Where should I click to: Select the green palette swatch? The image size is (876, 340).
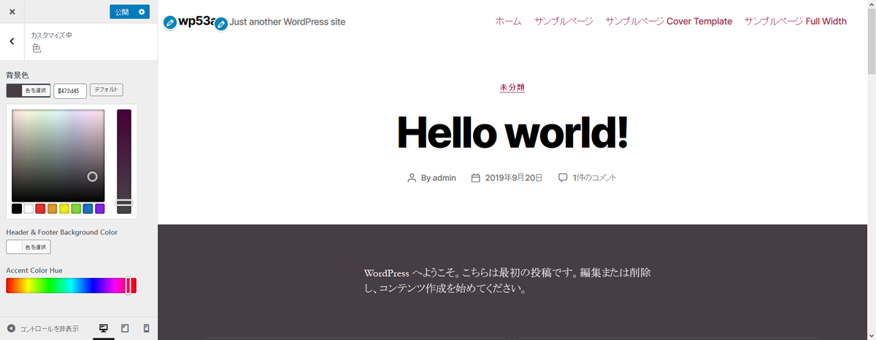tap(76, 209)
